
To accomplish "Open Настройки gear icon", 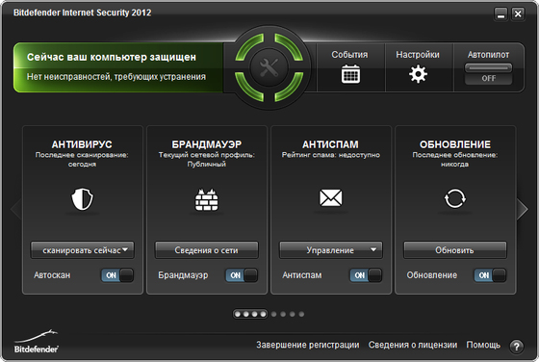I will click(418, 74).
